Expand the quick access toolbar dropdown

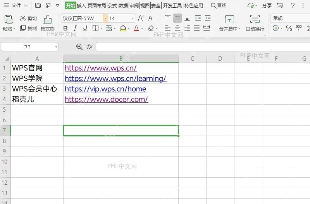(x=57, y=5)
